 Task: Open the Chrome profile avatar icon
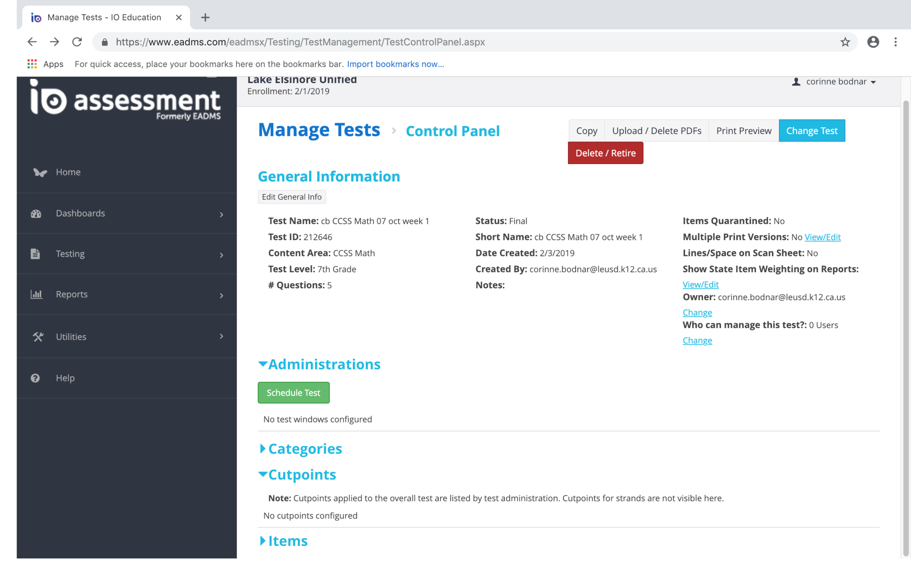click(873, 42)
